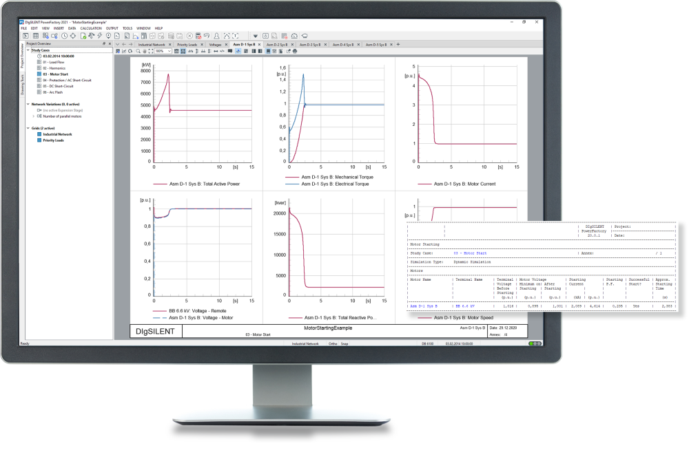Collapse the Grids section
The height and width of the screenshot is (459, 689).
[28, 128]
